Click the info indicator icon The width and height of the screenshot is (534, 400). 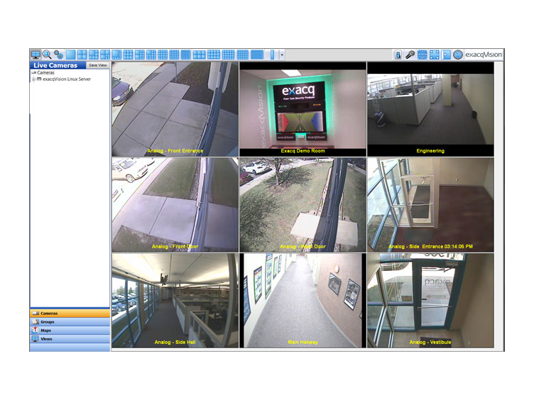tap(398, 55)
